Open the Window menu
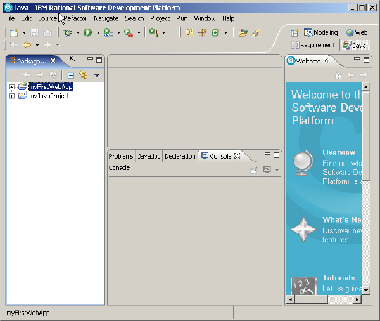Image resolution: width=380 pixels, height=321 pixels. pos(205,18)
